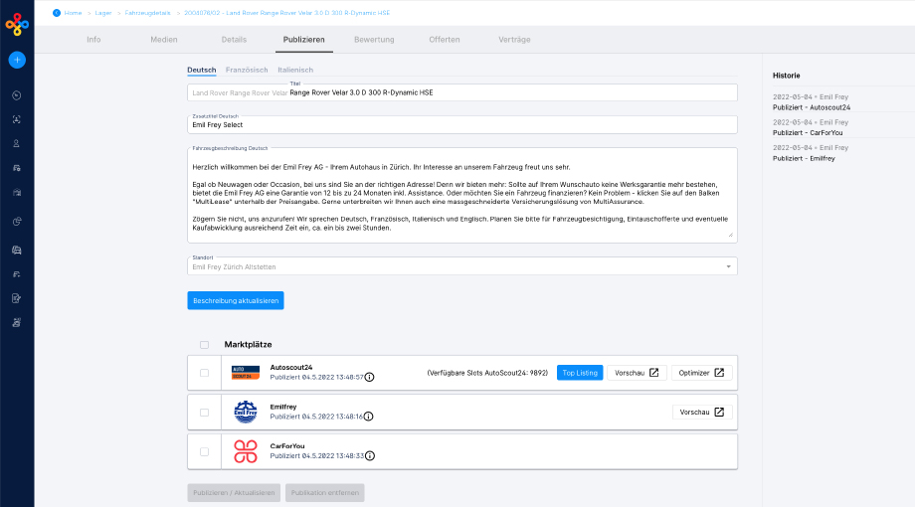915x507 pixels.
Task: Open the Autoscout24 Optimizer
Action: pyautogui.click(x=701, y=373)
